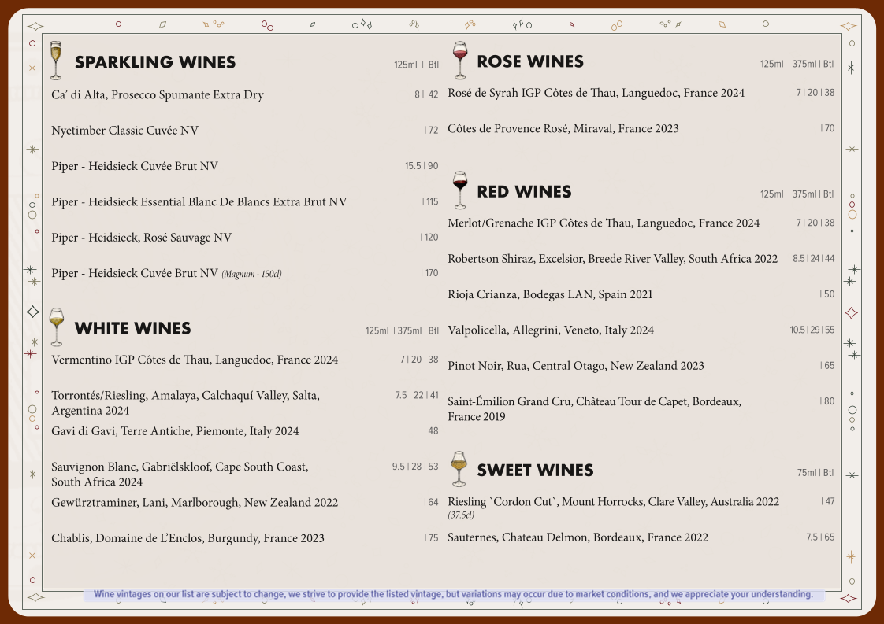Screen dimensions: 884x624
Task: Click Valpolicella prices 10.5 | 29 | 55
Action: tap(812, 330)
